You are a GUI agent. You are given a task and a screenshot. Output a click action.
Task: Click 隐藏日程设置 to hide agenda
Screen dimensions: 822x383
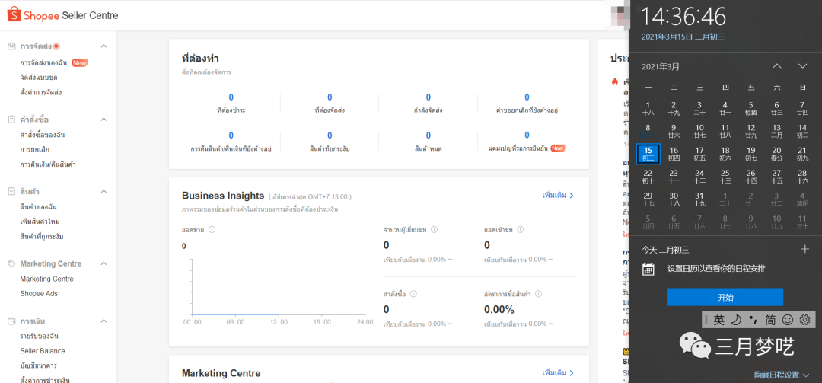[781, 375]
